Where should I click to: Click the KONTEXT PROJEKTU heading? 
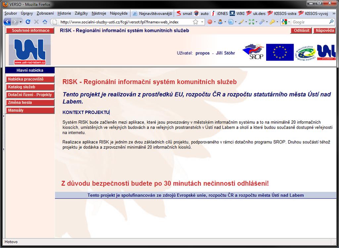coord(86,112)
